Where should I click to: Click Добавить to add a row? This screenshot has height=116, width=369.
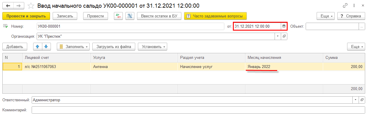coord(15,47)
